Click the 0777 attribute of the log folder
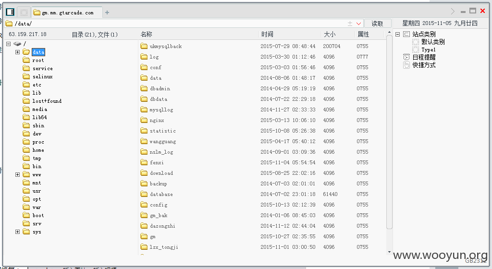 (x=362, y=57)
